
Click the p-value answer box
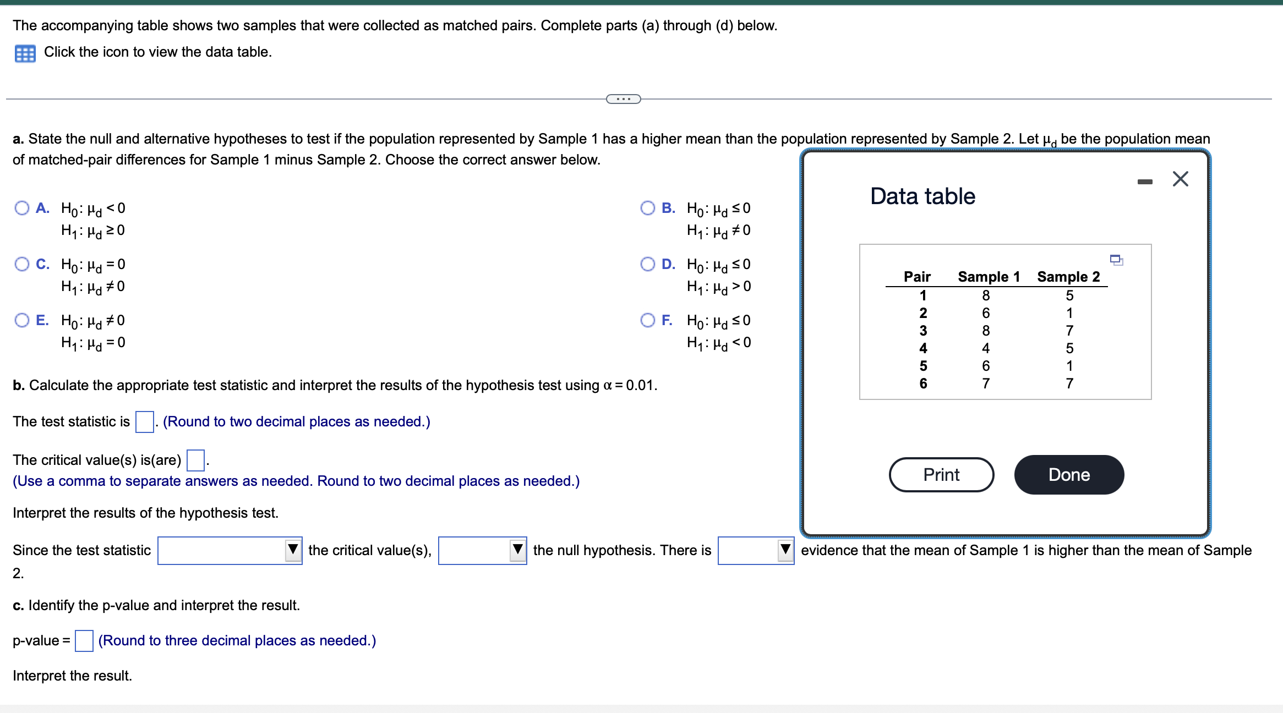pos(83,640)
